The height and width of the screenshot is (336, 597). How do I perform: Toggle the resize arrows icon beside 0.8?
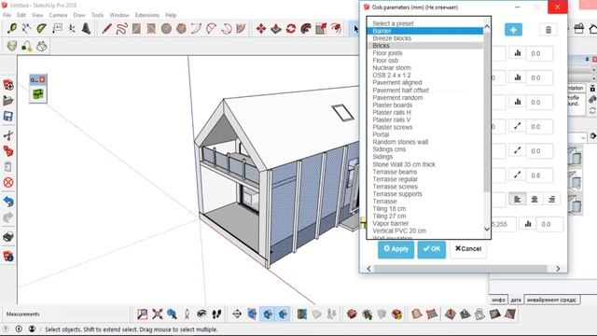click(x=518, y=175)
